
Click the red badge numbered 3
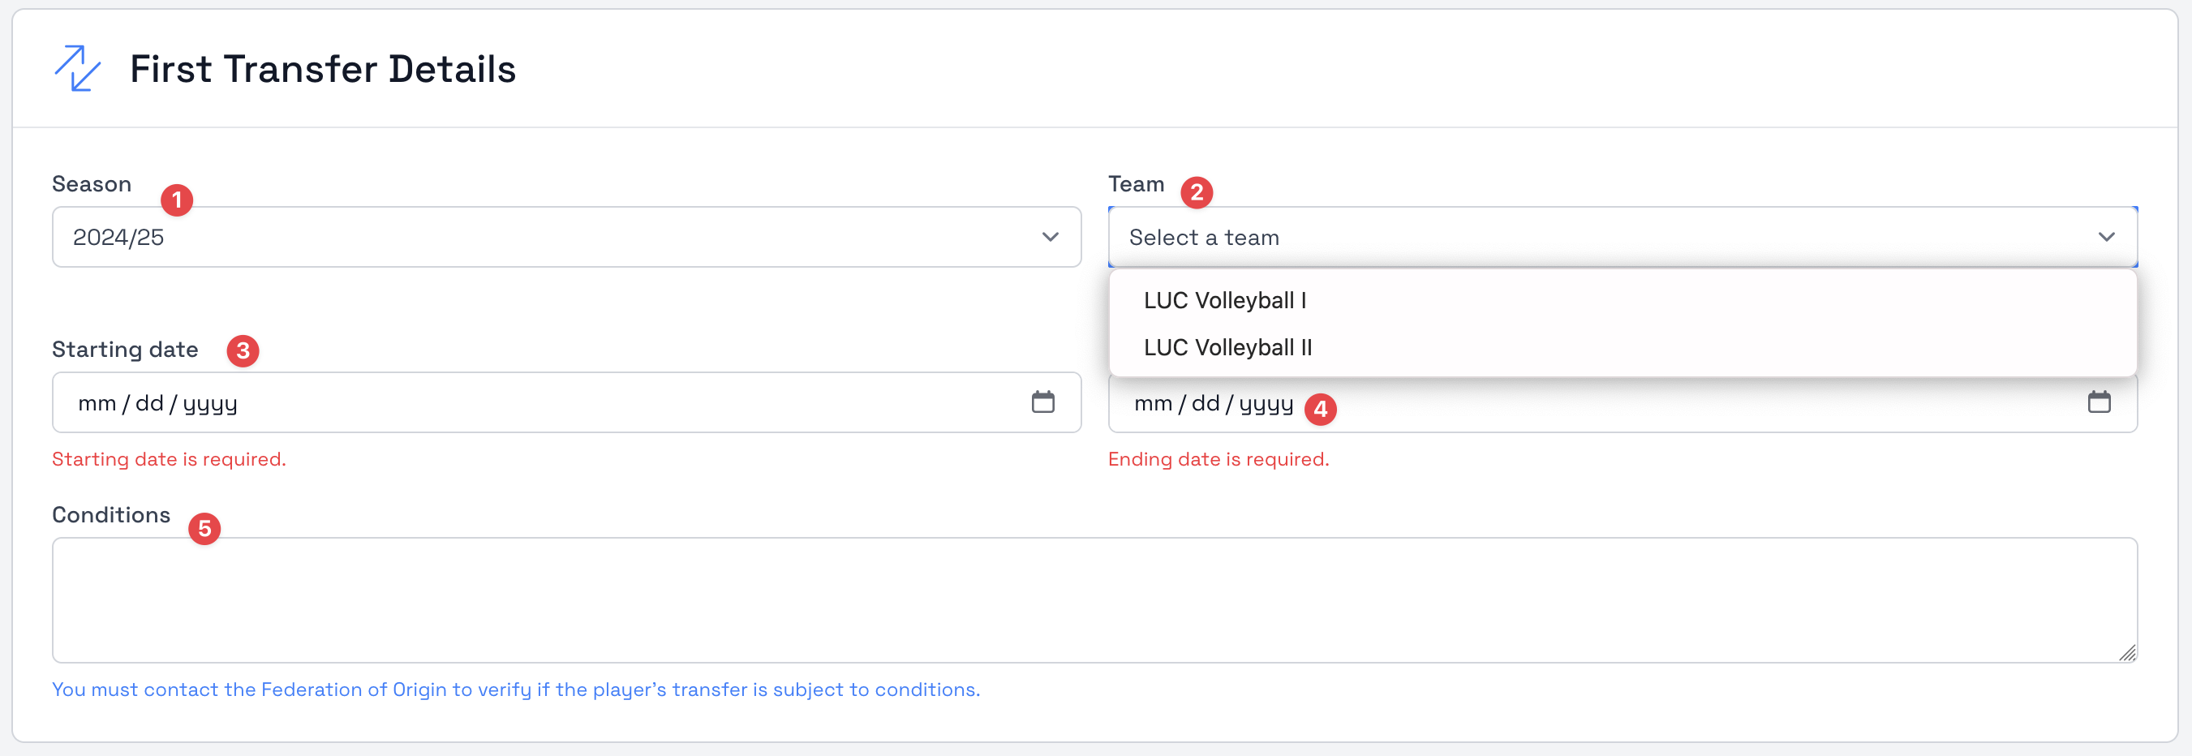[x=243, y=350]
